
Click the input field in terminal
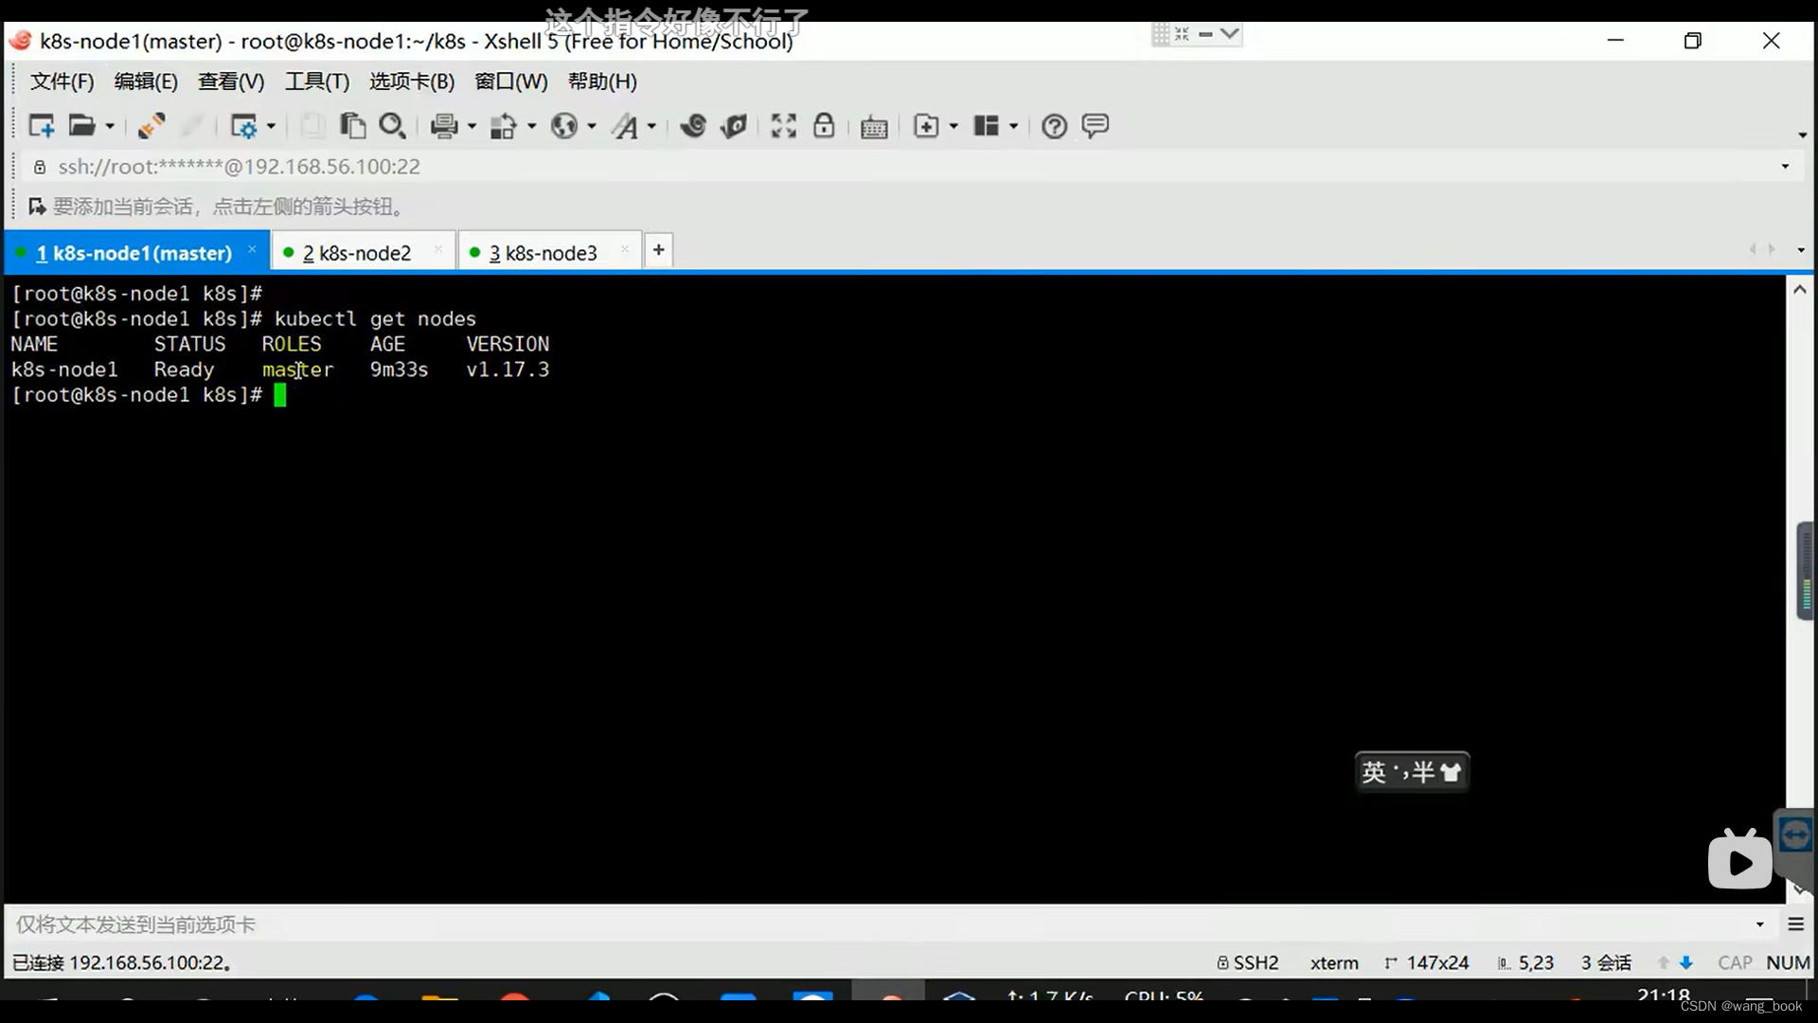[279, 395]
